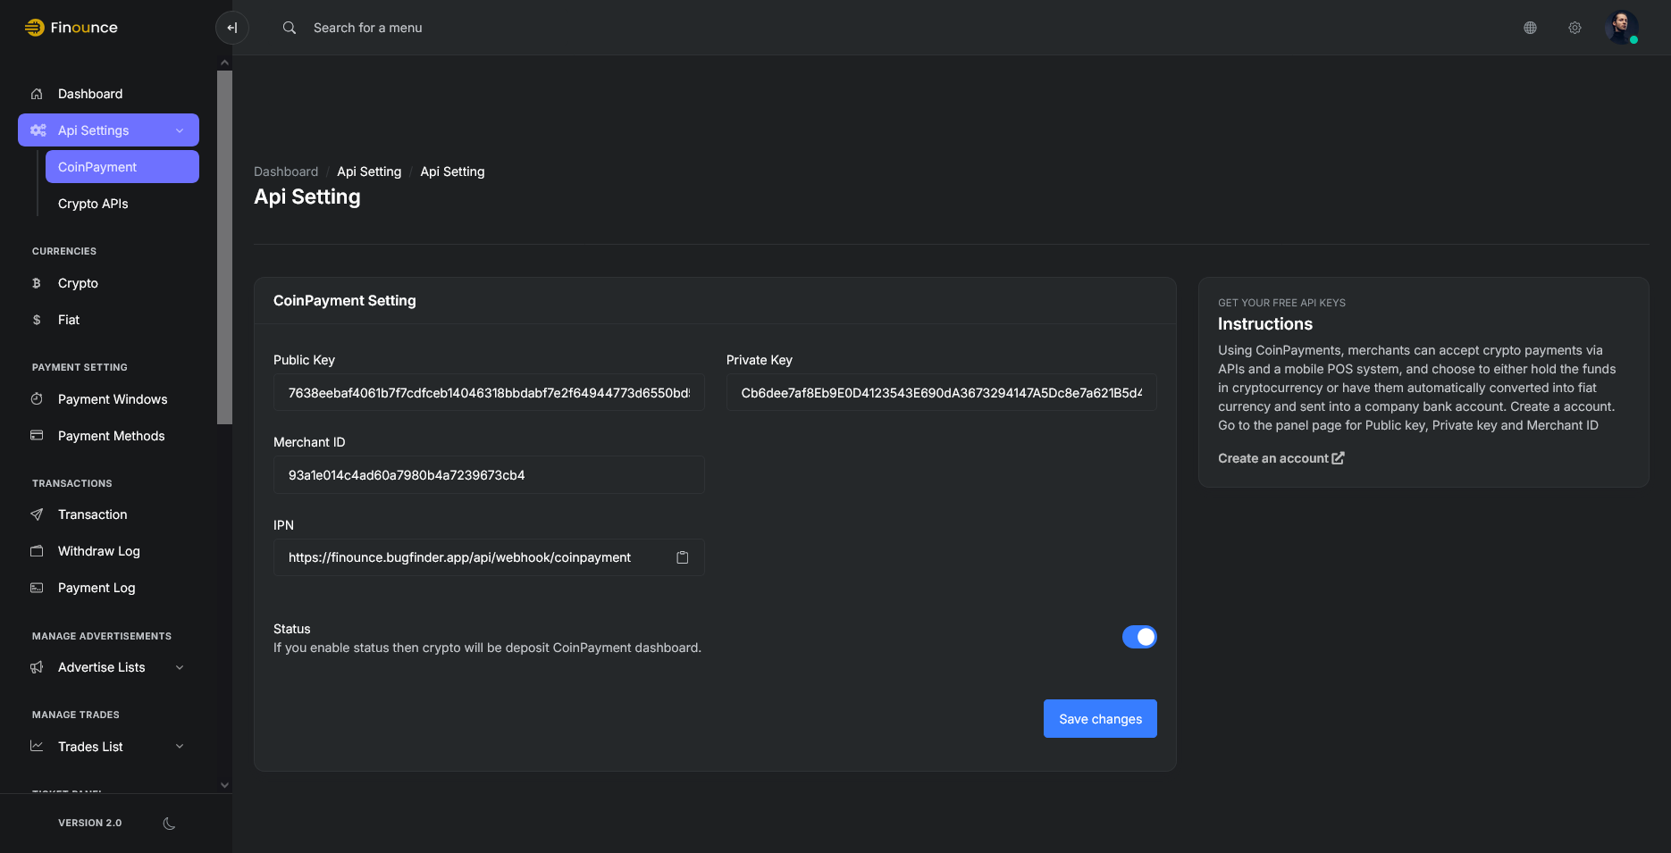Click the Advertise Lists megaphone icon
This screenshot has height=853, width=1671.
(37, 667)
